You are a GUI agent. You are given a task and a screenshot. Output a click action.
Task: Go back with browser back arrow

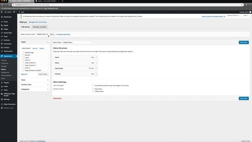2,5
